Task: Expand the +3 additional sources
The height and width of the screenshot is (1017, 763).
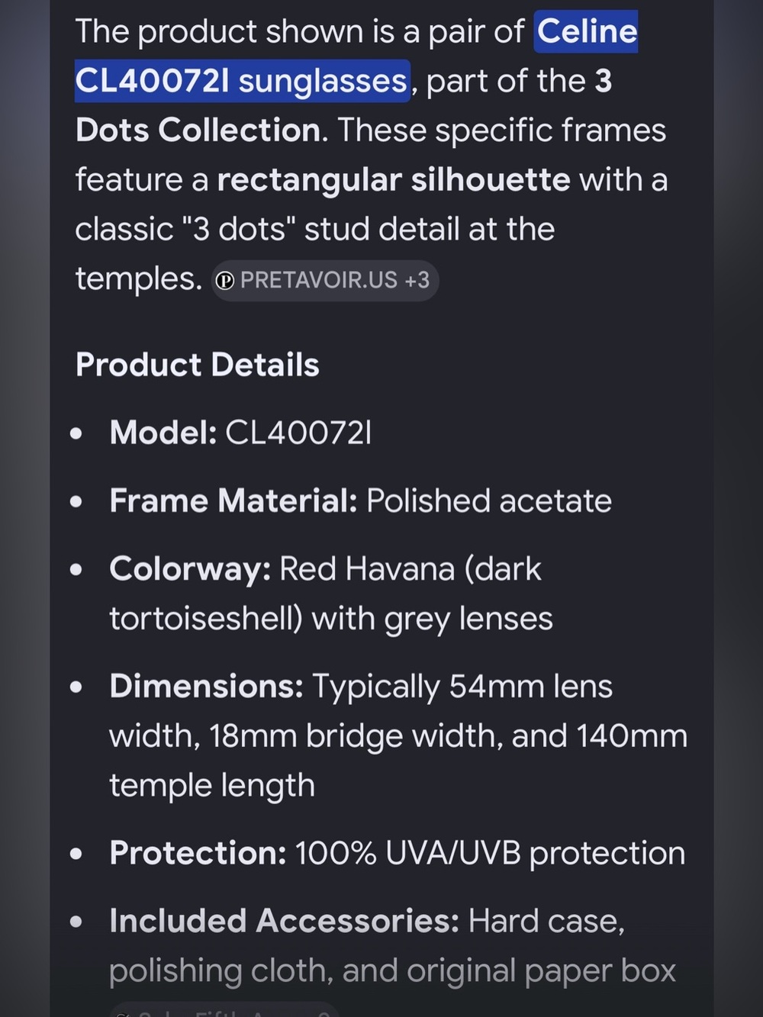Action: click(x=417, y=280)
